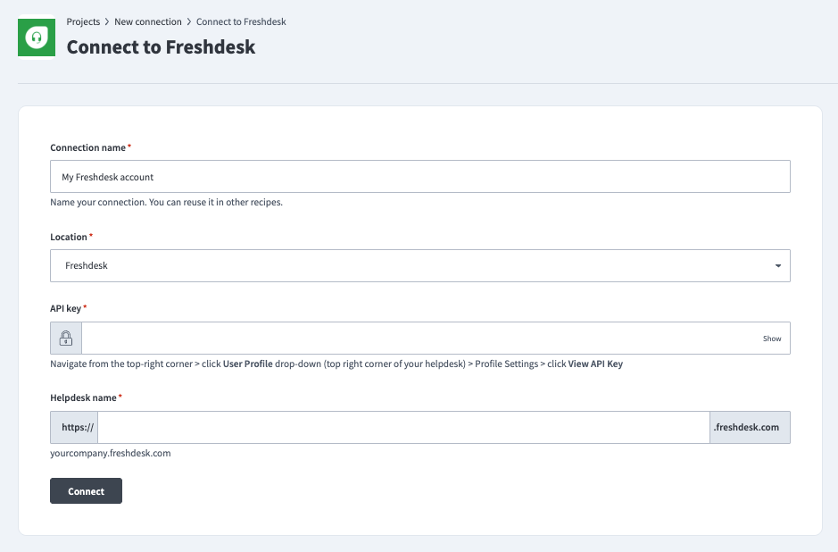
Task: Click the dropdown caret on the Location field
Action: (778, 265)
